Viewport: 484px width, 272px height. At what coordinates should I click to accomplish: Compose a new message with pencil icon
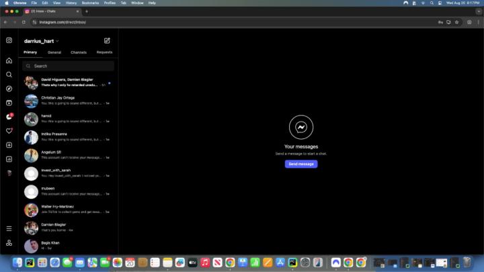107,41
